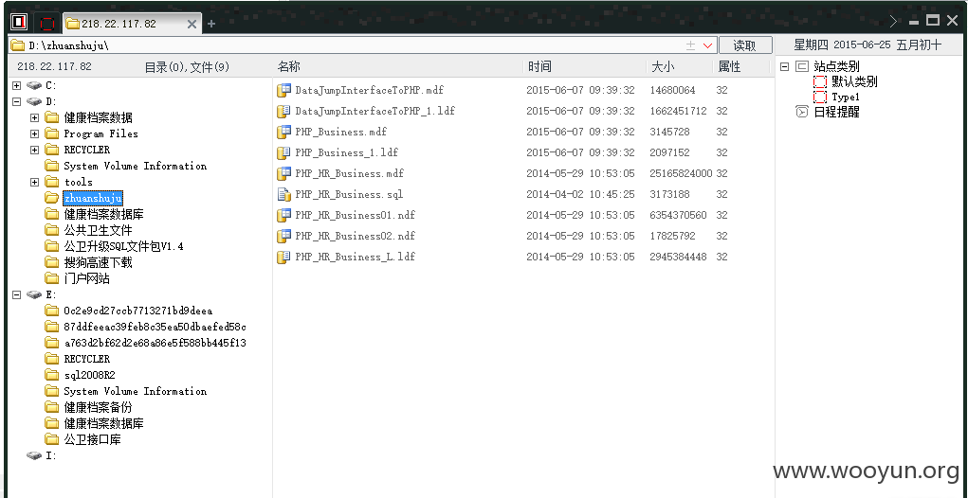Select PHP_HR_Business01.ndf file icon
The height and width of the screenshot is (498, 968).
pyautogui.click(x=283, y=215)
